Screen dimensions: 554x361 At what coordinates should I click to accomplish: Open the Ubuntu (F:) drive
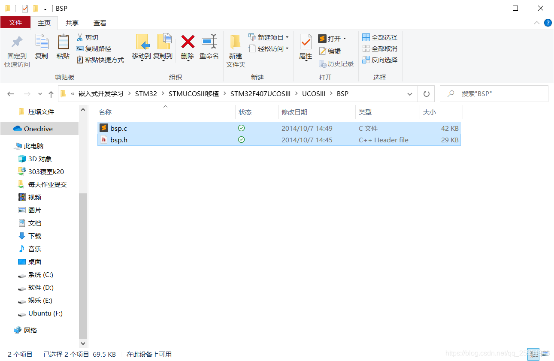point(45,313)
